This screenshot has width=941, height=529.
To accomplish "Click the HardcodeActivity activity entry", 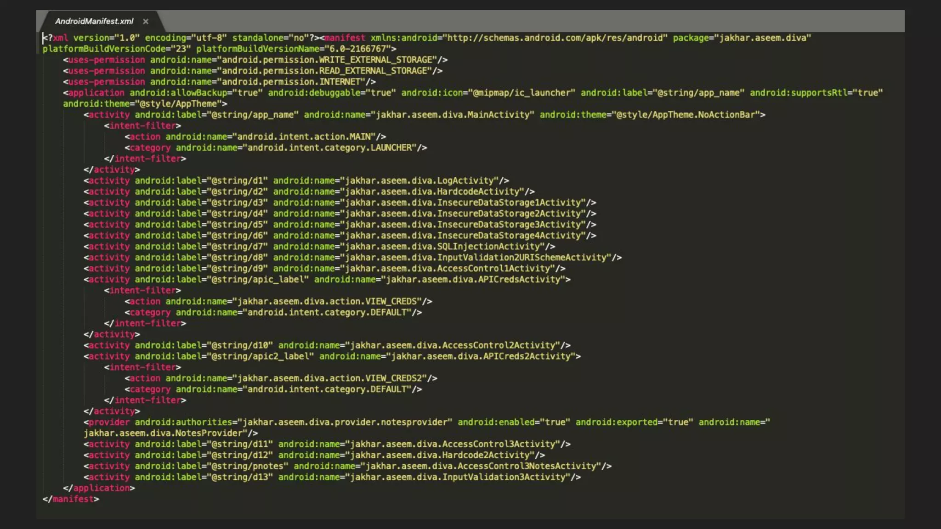I will 478,192.
